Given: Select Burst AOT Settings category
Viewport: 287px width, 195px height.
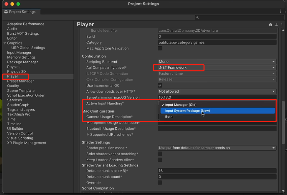Looking at the screenshot, I should [x=23, y=33].
